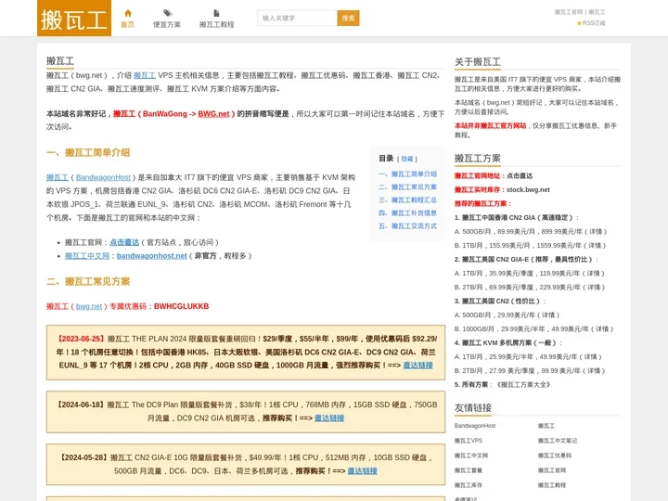Click the orange RSS dot icon
This screenshot has width=668, height=501.
[579, 23]
